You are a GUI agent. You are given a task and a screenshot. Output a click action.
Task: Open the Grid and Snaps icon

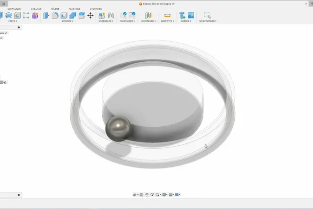(177, 195)
